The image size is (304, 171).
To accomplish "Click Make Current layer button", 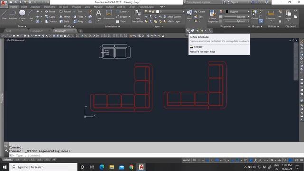I will (x=172, y=17).
